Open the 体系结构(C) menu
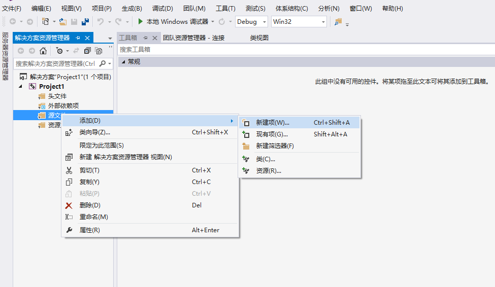The image size is (495, 287). click(x=292, y=9)
